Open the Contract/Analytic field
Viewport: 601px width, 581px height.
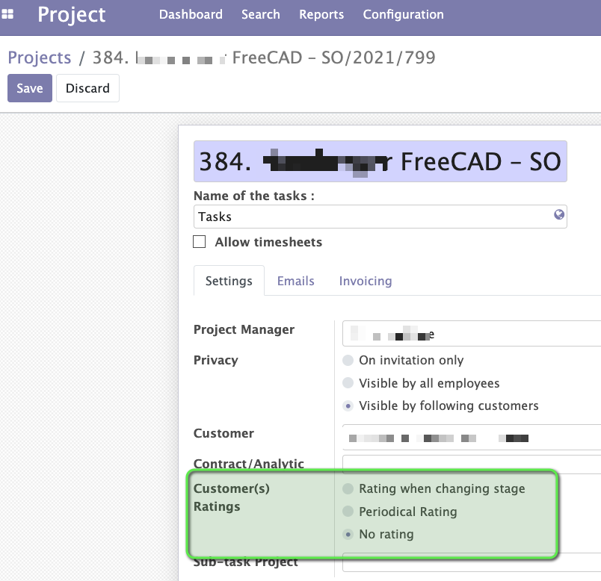coord(472,465)
